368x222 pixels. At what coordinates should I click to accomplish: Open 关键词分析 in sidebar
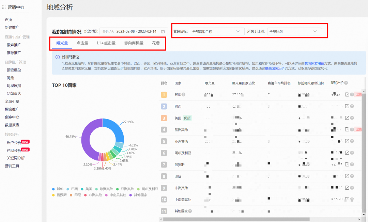click(16, 158)
